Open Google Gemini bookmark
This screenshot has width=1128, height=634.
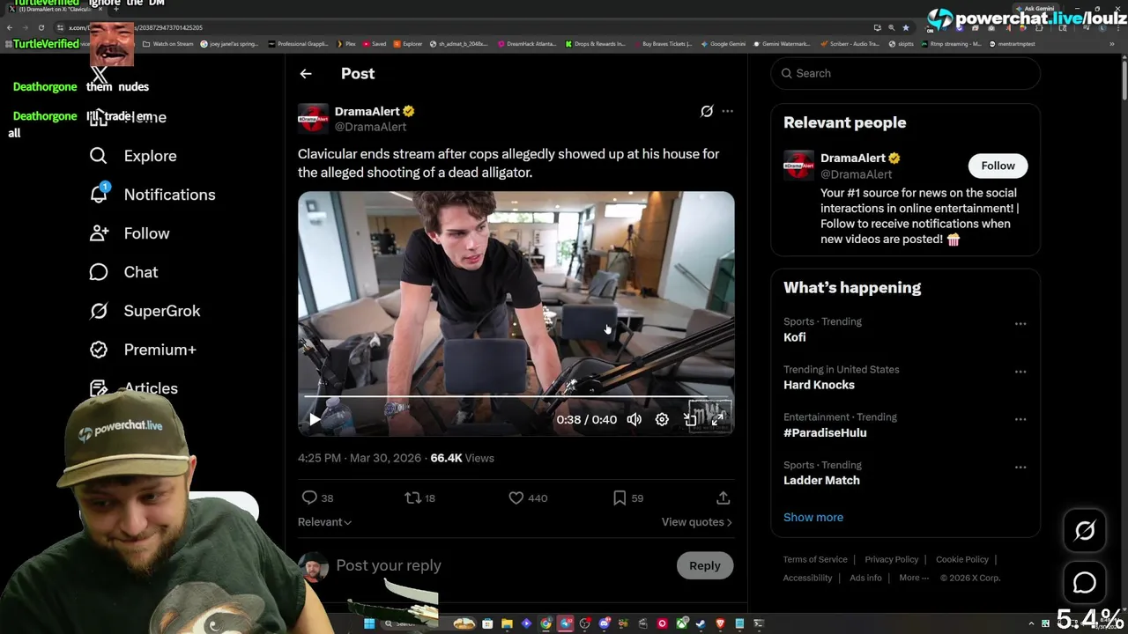(x=724, y=44)
